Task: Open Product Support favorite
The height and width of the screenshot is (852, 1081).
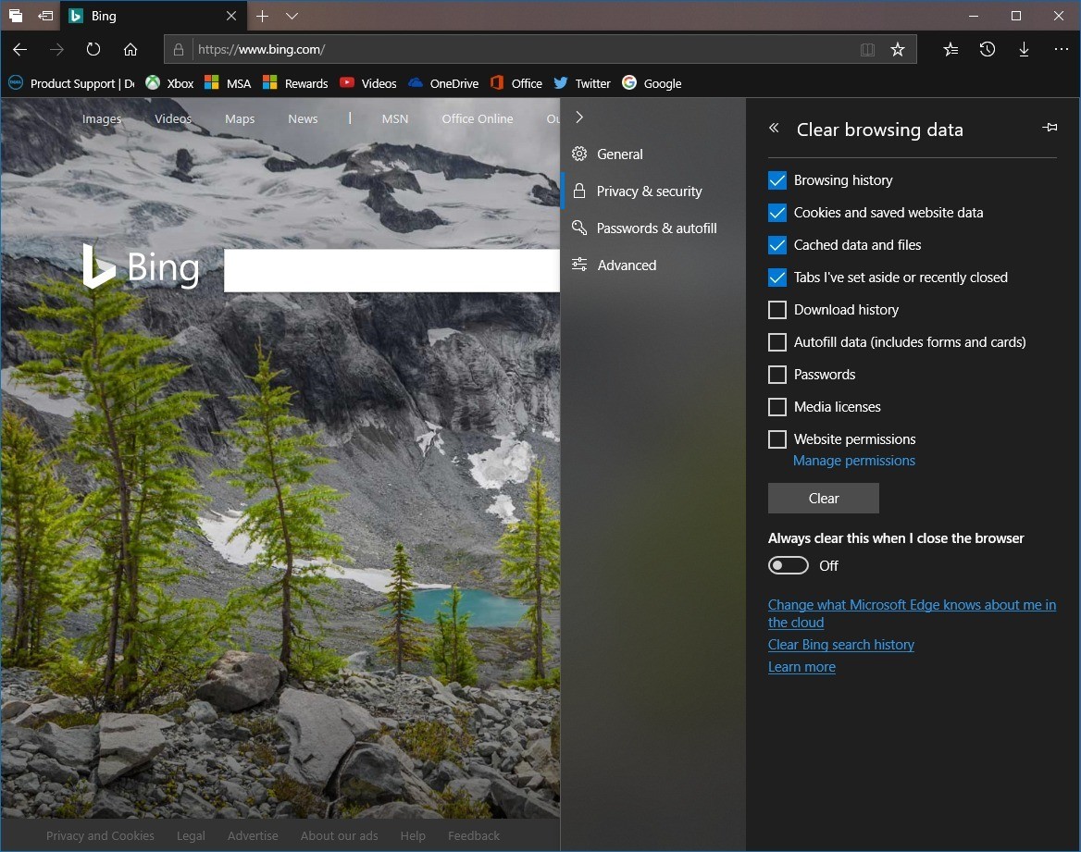Action: (71, 83)
